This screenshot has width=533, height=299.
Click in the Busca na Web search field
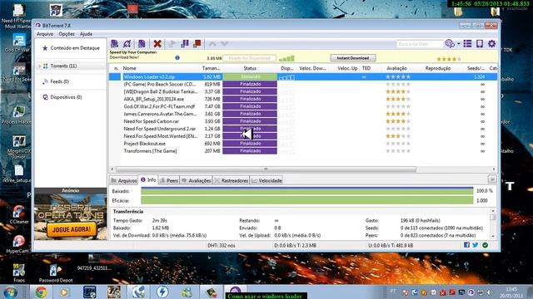coord(420,44)
